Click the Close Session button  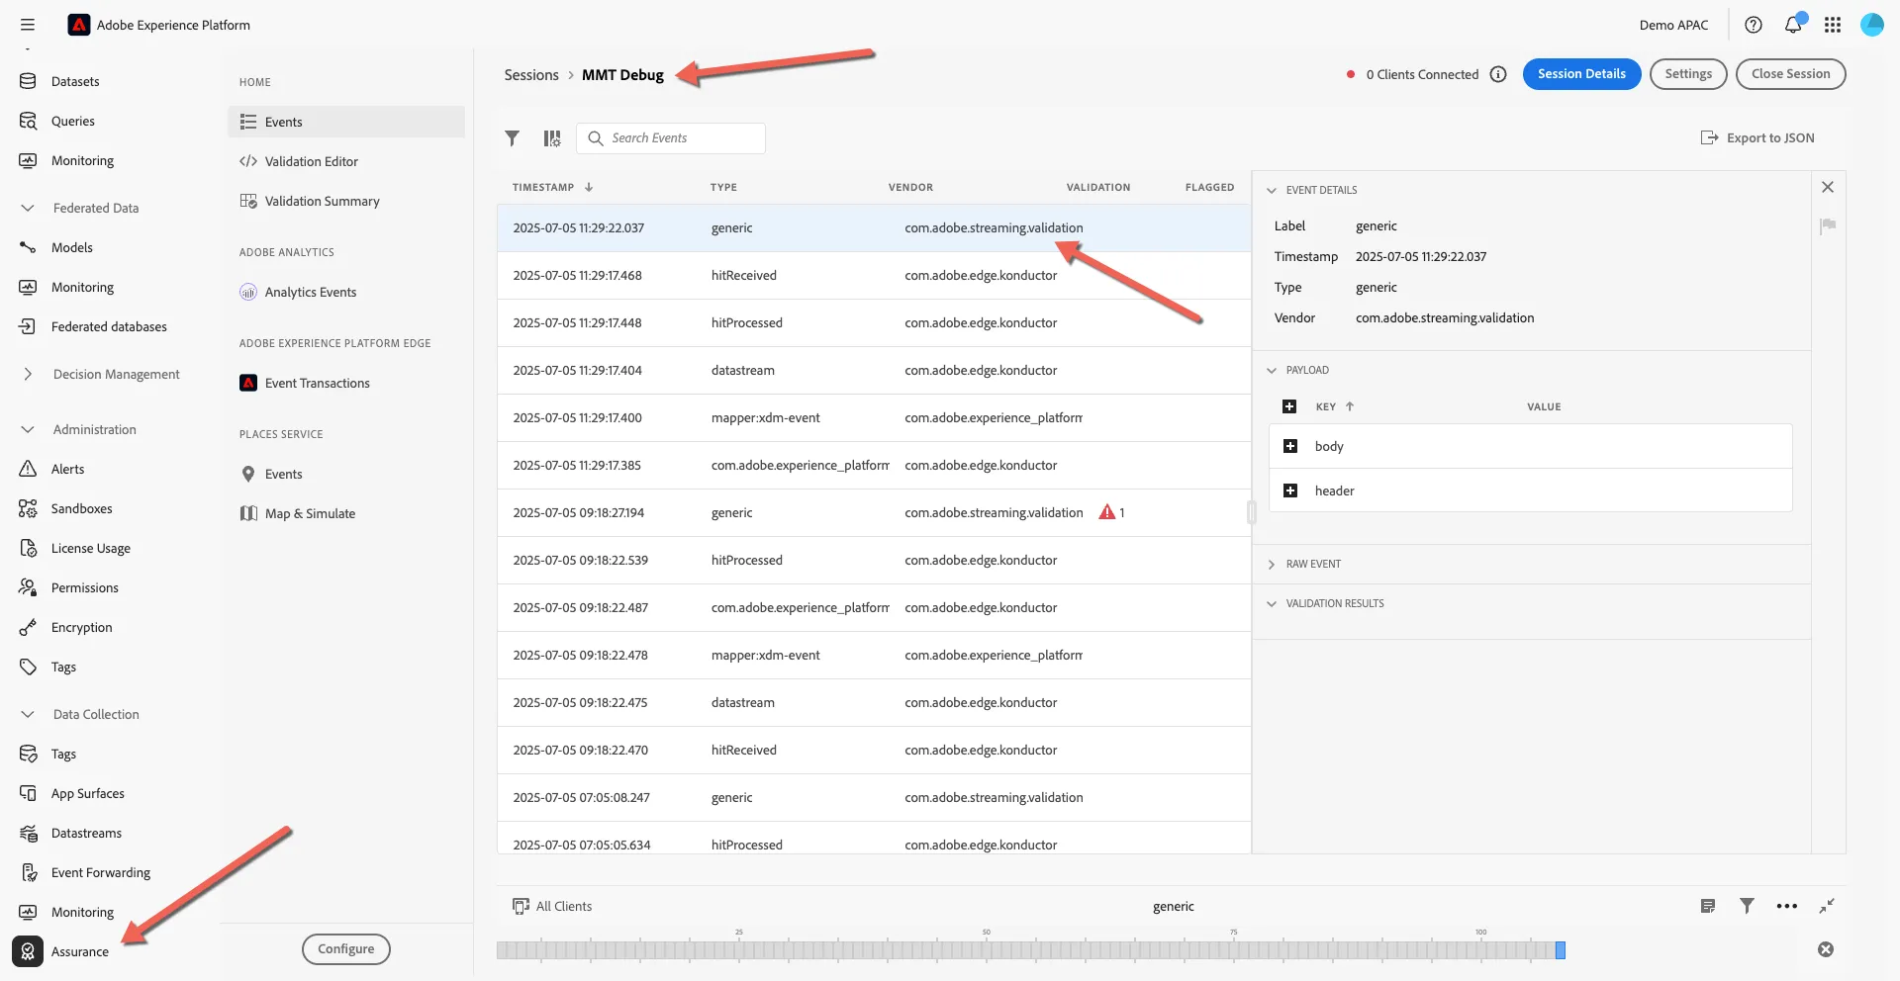(x=1790, y=74)
